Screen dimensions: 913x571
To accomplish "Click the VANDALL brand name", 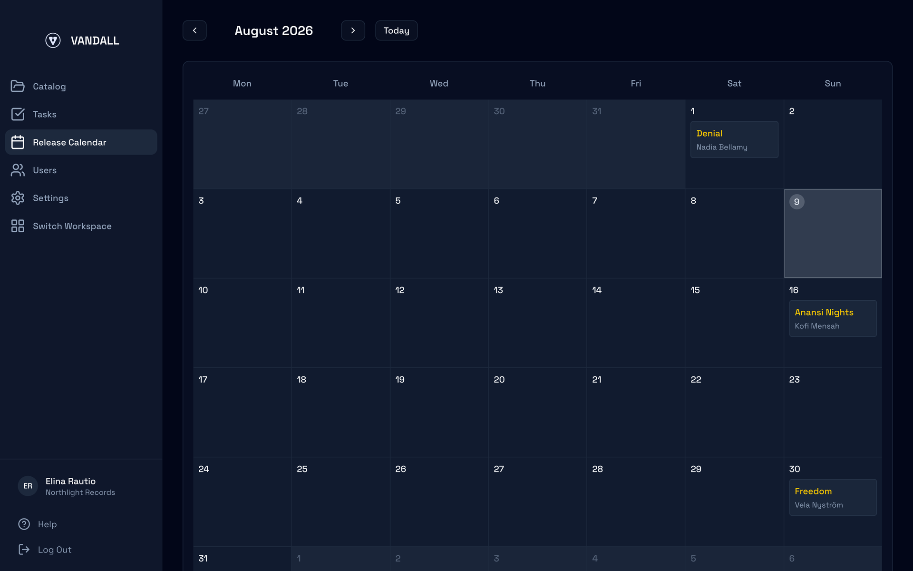I will coord(95,40).
